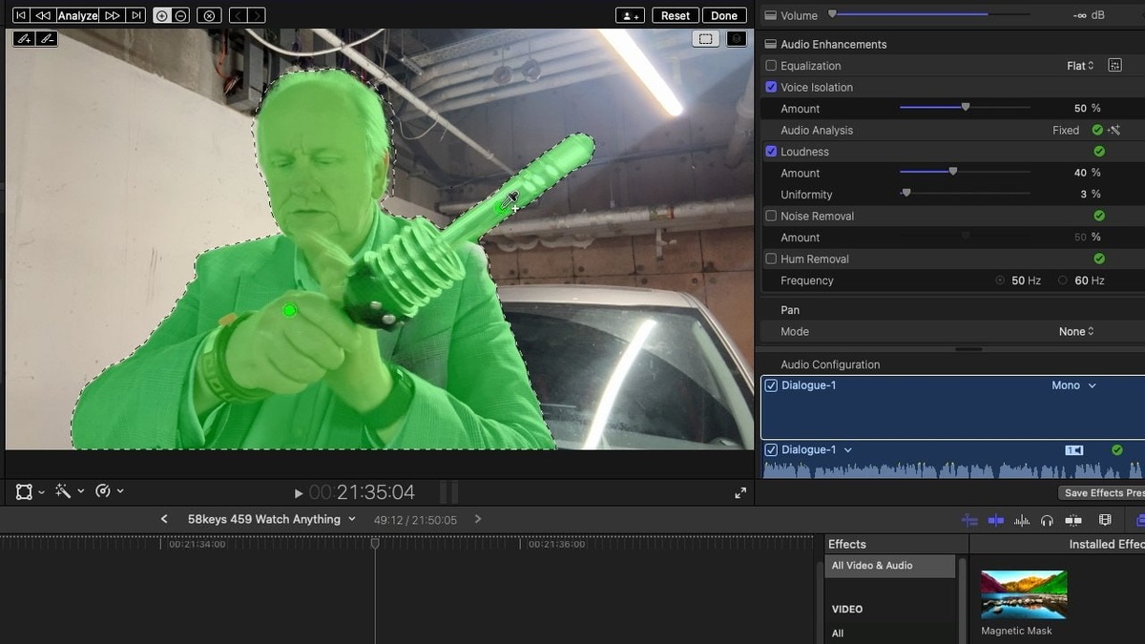1145x644 pixels.
Task: Select All Video & Audio effects category
Action: (890, 566)
